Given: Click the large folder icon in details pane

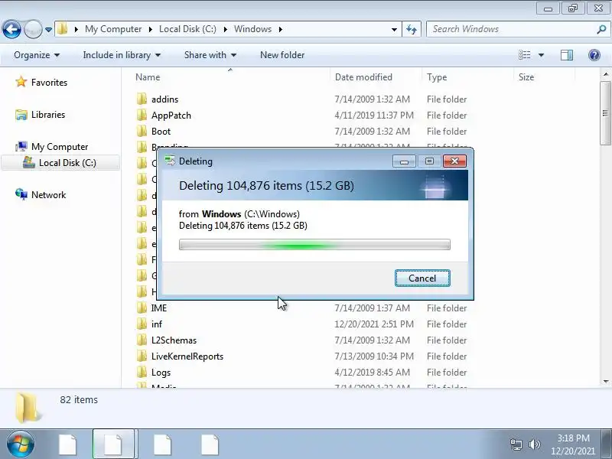Looking at the screenshot, I should point(28,408).
